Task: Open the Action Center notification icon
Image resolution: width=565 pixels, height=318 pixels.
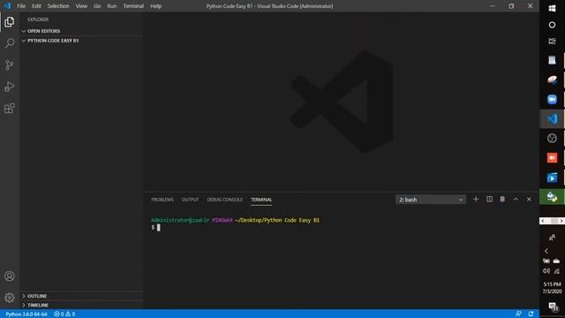Action: (553, 307)
